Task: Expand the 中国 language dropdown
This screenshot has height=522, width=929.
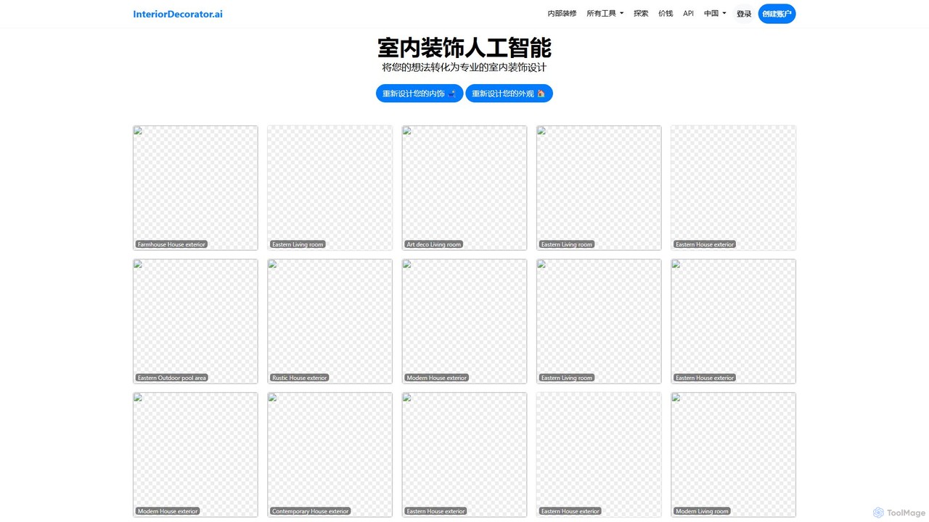Action: click(715, 14)
